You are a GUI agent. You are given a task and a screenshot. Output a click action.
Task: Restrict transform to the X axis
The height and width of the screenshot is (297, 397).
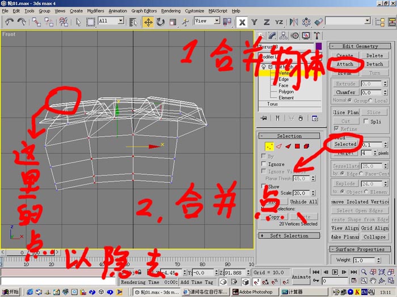click(242, 22)
